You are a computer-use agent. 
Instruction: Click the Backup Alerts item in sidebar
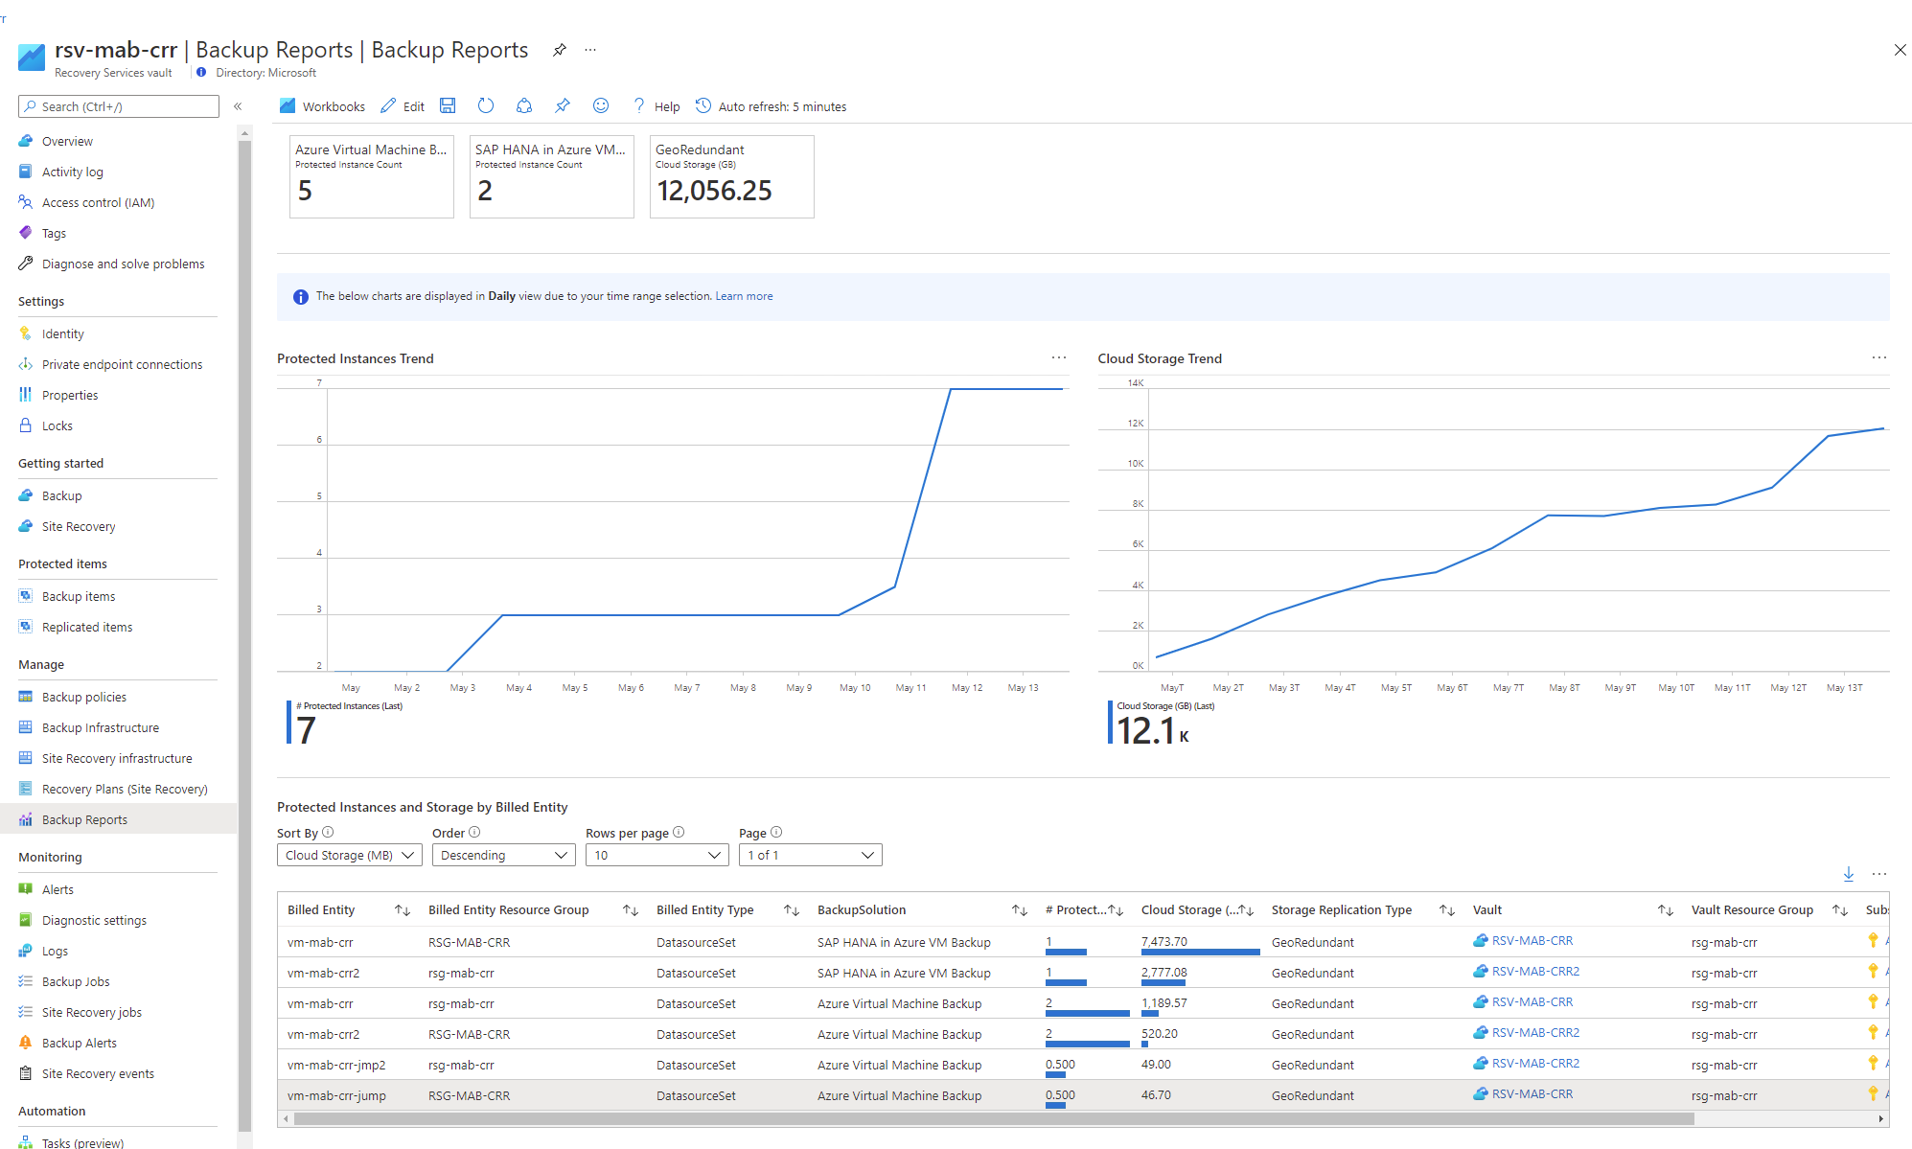tap(78, 1041)
